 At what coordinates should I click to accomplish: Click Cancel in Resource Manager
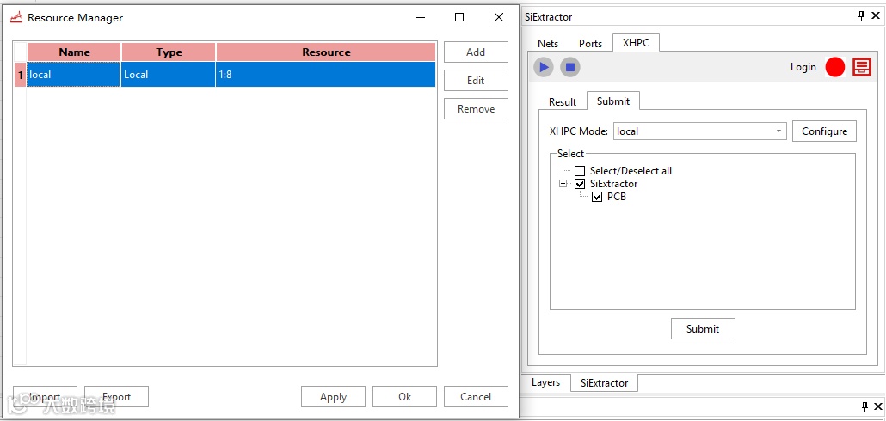click(x=476, y=397)
